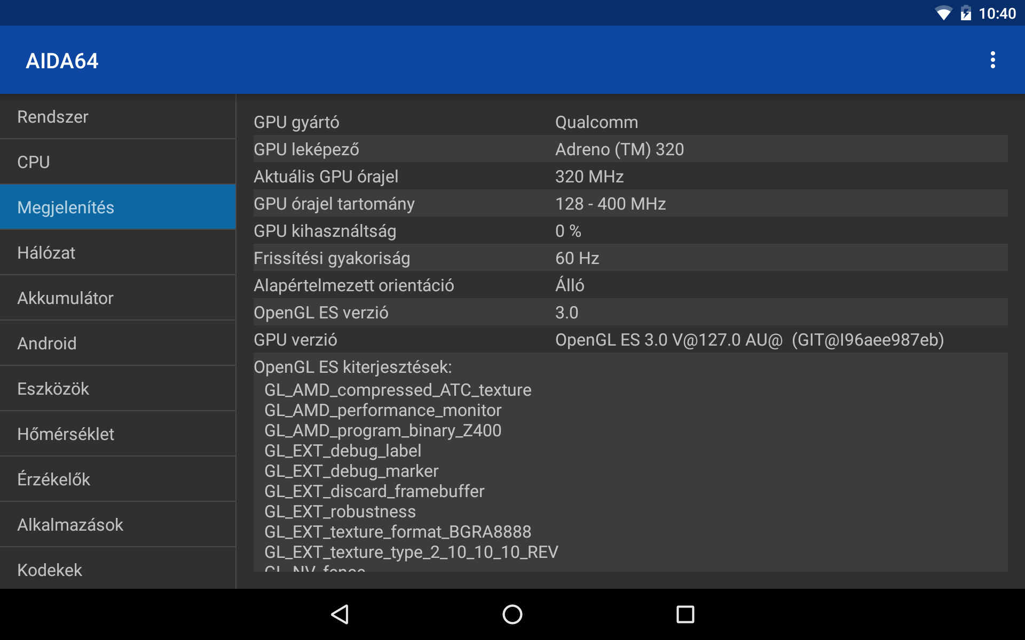Select the Megjelenítés section

(118, 207)
